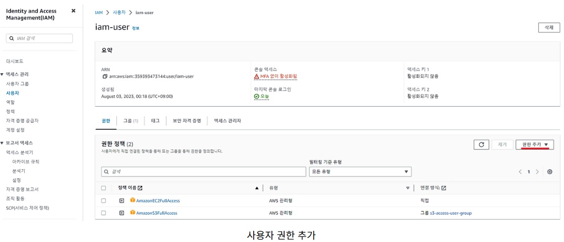
Task: Click the 사용자 breadcrumb link
Action: 119,13
